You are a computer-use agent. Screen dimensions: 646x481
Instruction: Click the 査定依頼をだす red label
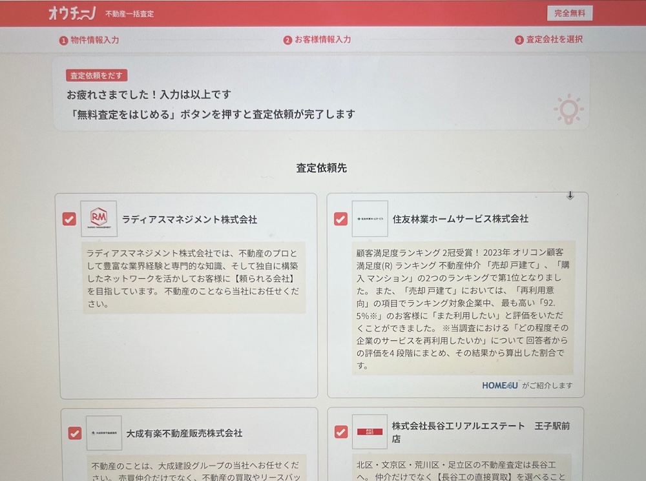[x=96, y=76]
